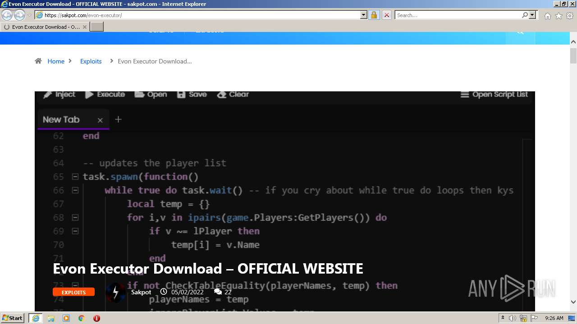This screenshot has height=324, width=577.
Task: Open the comments count 22
Action: click(x=228, y=292)
